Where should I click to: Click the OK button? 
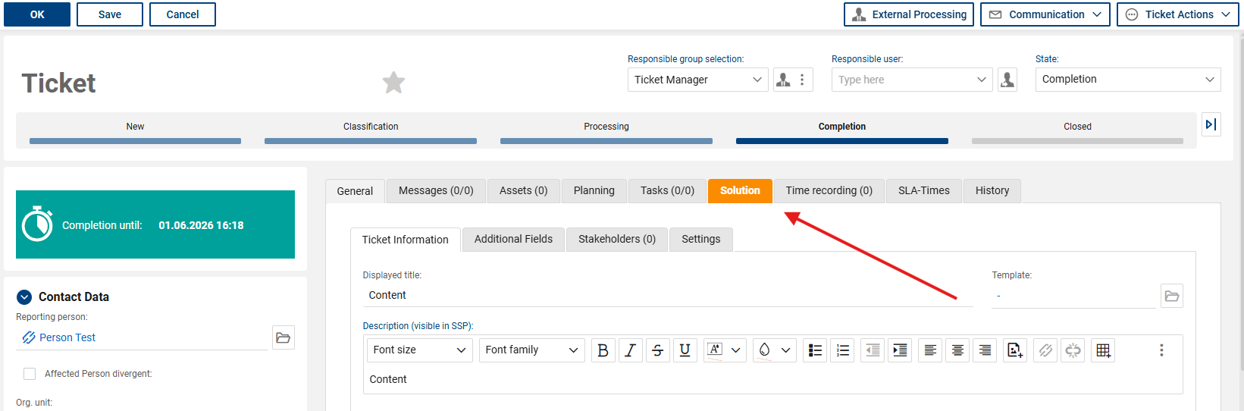pos(37,14)
